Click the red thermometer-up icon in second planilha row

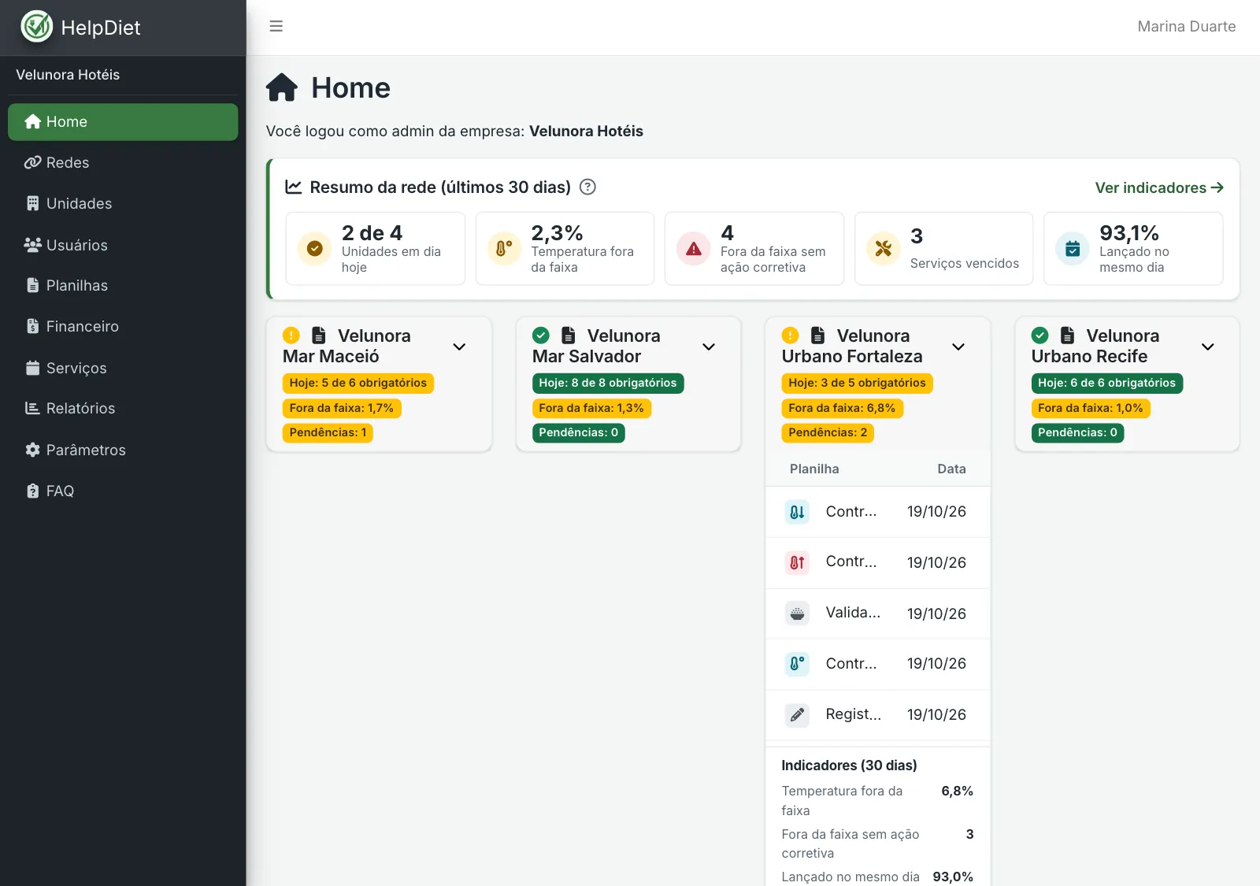coord(797,562)
